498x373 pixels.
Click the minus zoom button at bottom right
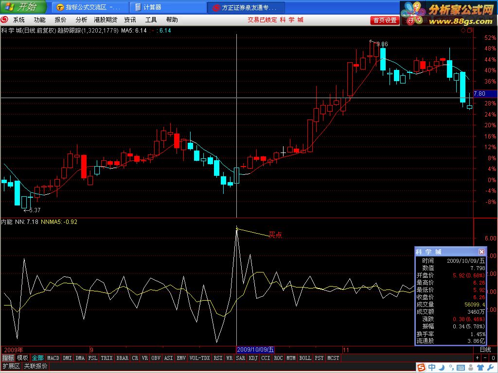(x=485, y=358)
